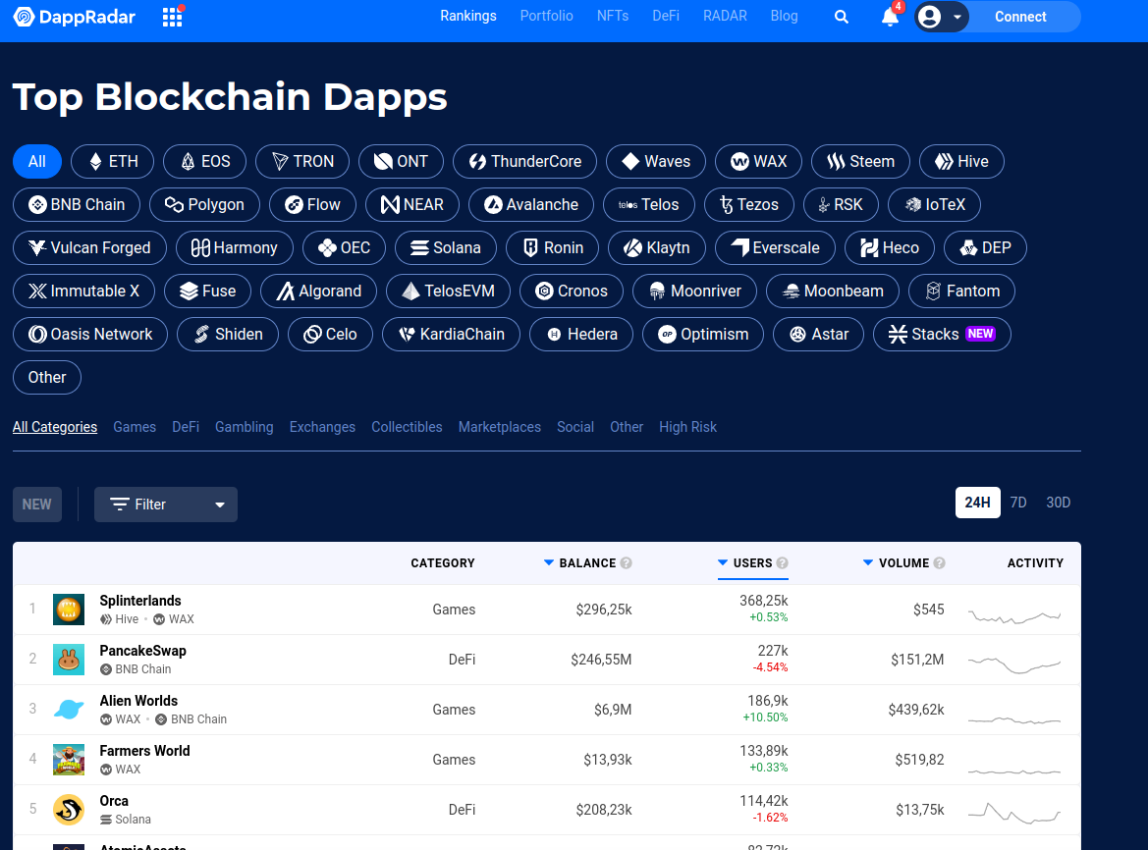
Task: Open the PancakeSwap dapp link
Action: 142,651
